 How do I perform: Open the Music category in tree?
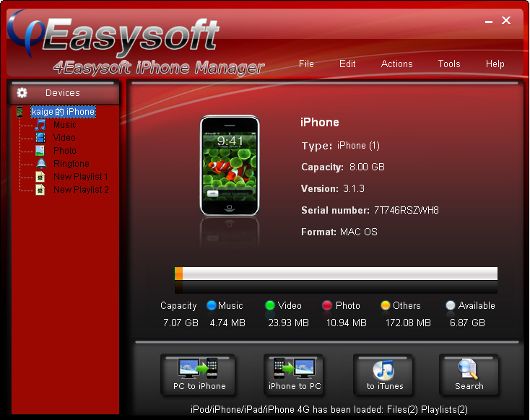pyautogui.click(x=64, y=125)
